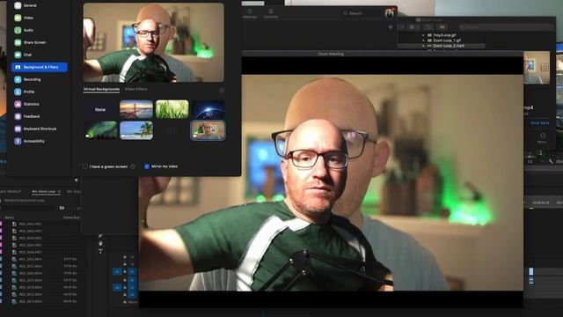
Task: Choose the Golden Gate bridge background
Action: pos(136,109)
